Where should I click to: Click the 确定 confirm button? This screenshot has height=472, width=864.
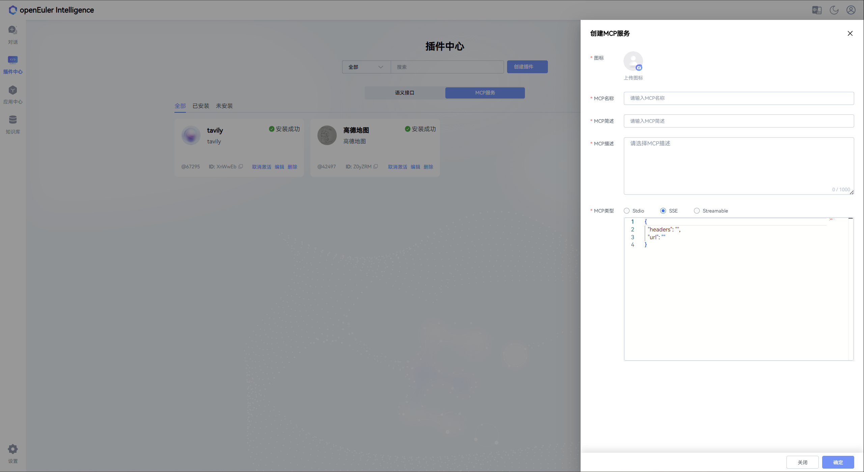pyautogui.click(x=839, y=462)
